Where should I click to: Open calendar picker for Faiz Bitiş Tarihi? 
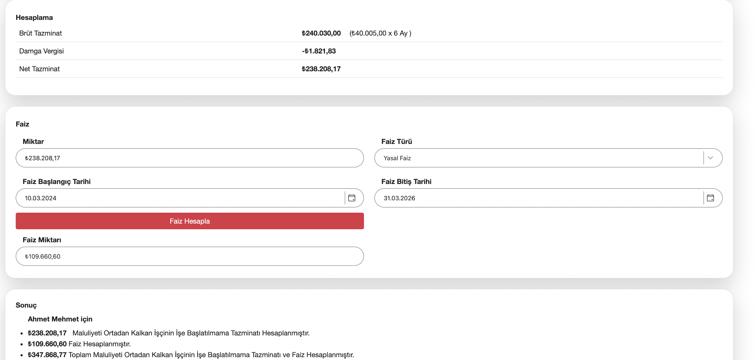(x=710, y=198)
